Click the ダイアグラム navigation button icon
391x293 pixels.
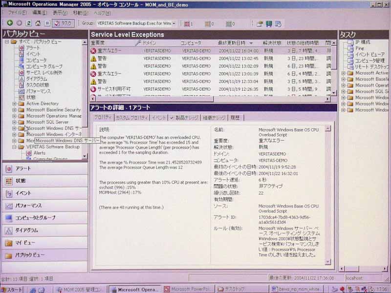tap(9, 230)
